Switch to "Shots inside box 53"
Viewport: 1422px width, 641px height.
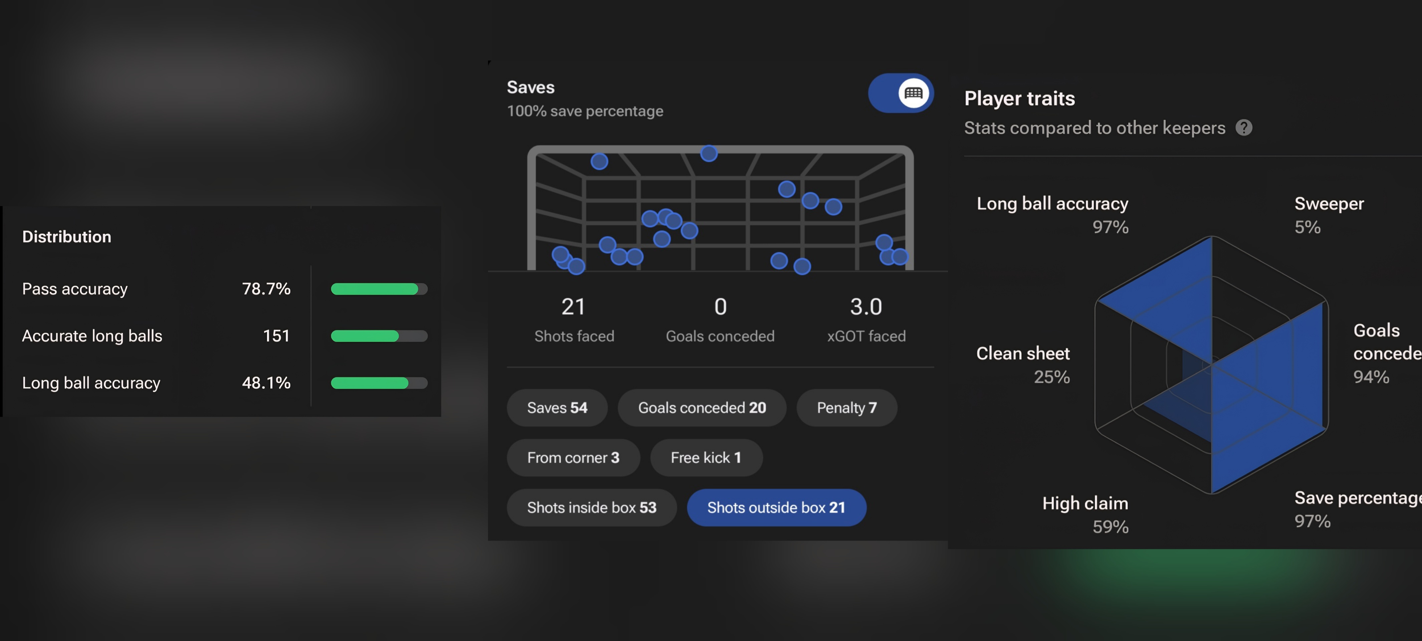point(591,507)
